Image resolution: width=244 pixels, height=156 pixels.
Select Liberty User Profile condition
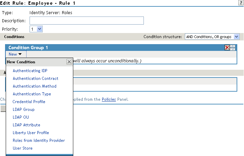31,133
